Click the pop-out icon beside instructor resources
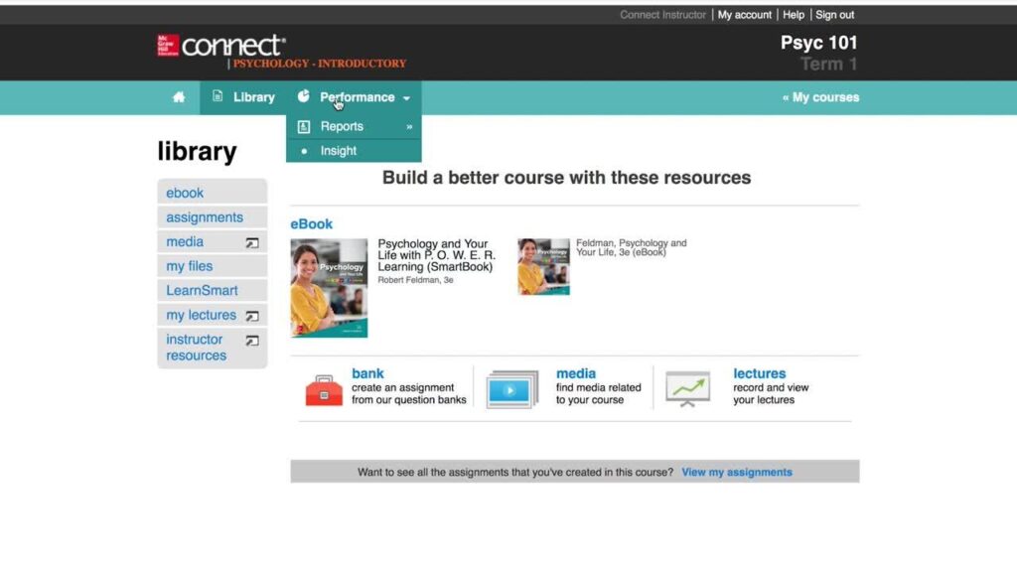The height and width of the screenshot is (572, 1017). (x=252, y=341)
